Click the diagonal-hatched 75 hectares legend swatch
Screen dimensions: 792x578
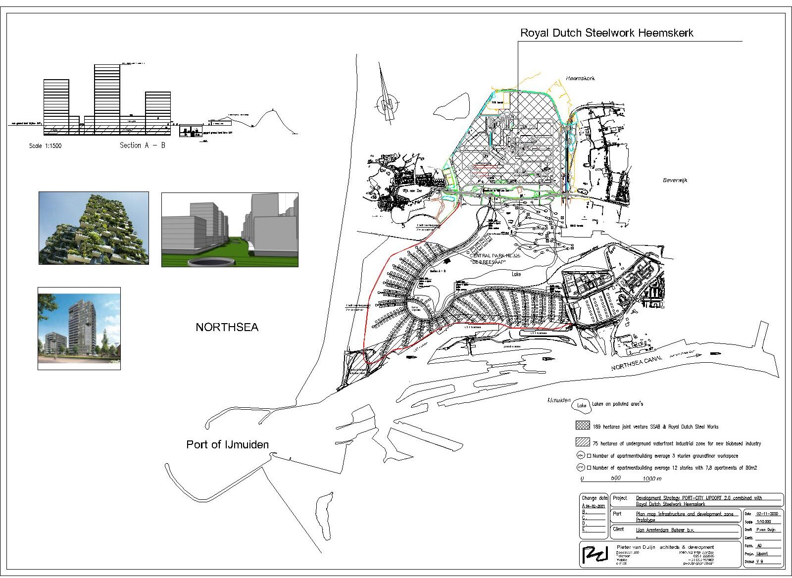pos(583,442)
